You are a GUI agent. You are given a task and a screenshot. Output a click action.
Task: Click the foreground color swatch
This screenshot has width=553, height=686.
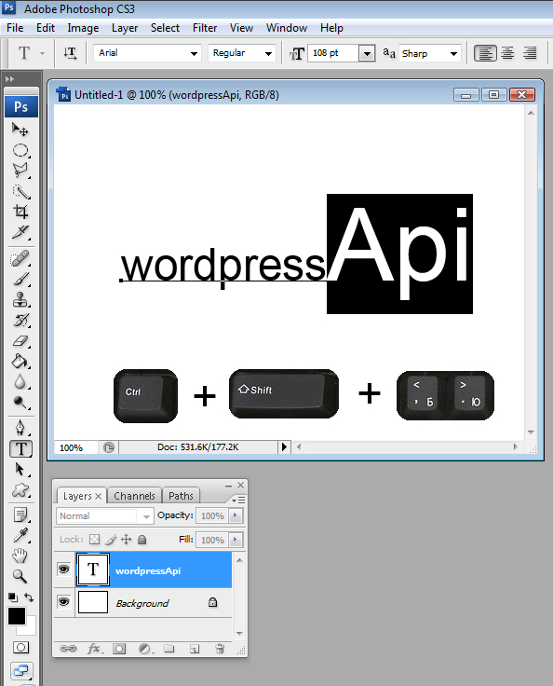[x=17, y=616]
